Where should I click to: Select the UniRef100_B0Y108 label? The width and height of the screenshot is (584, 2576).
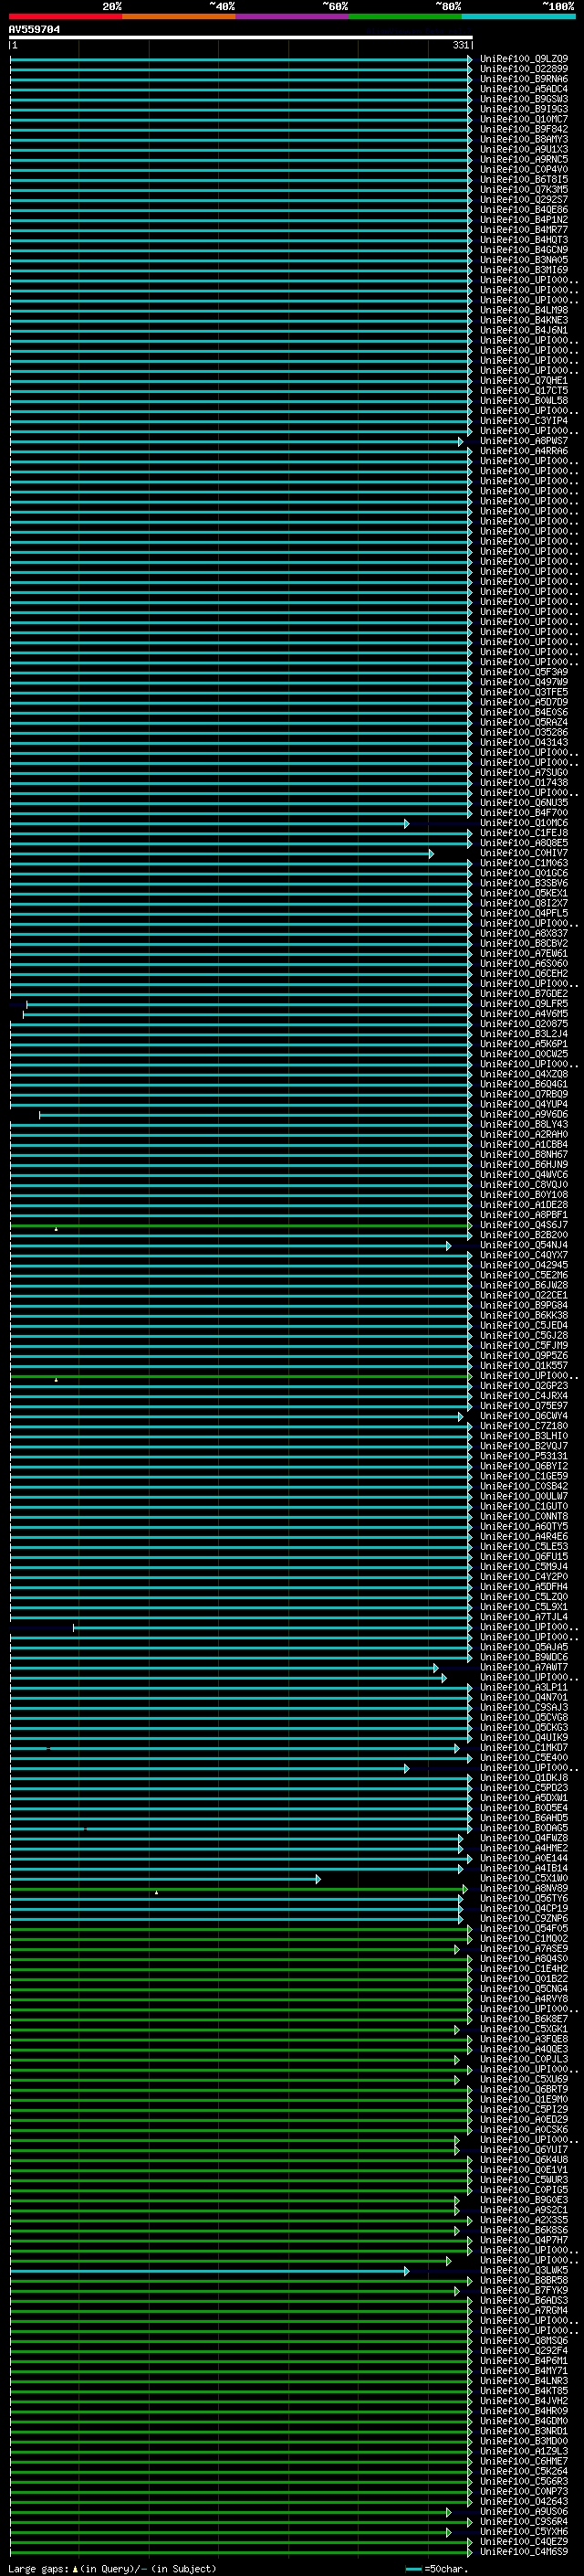tap(524, 1195)
